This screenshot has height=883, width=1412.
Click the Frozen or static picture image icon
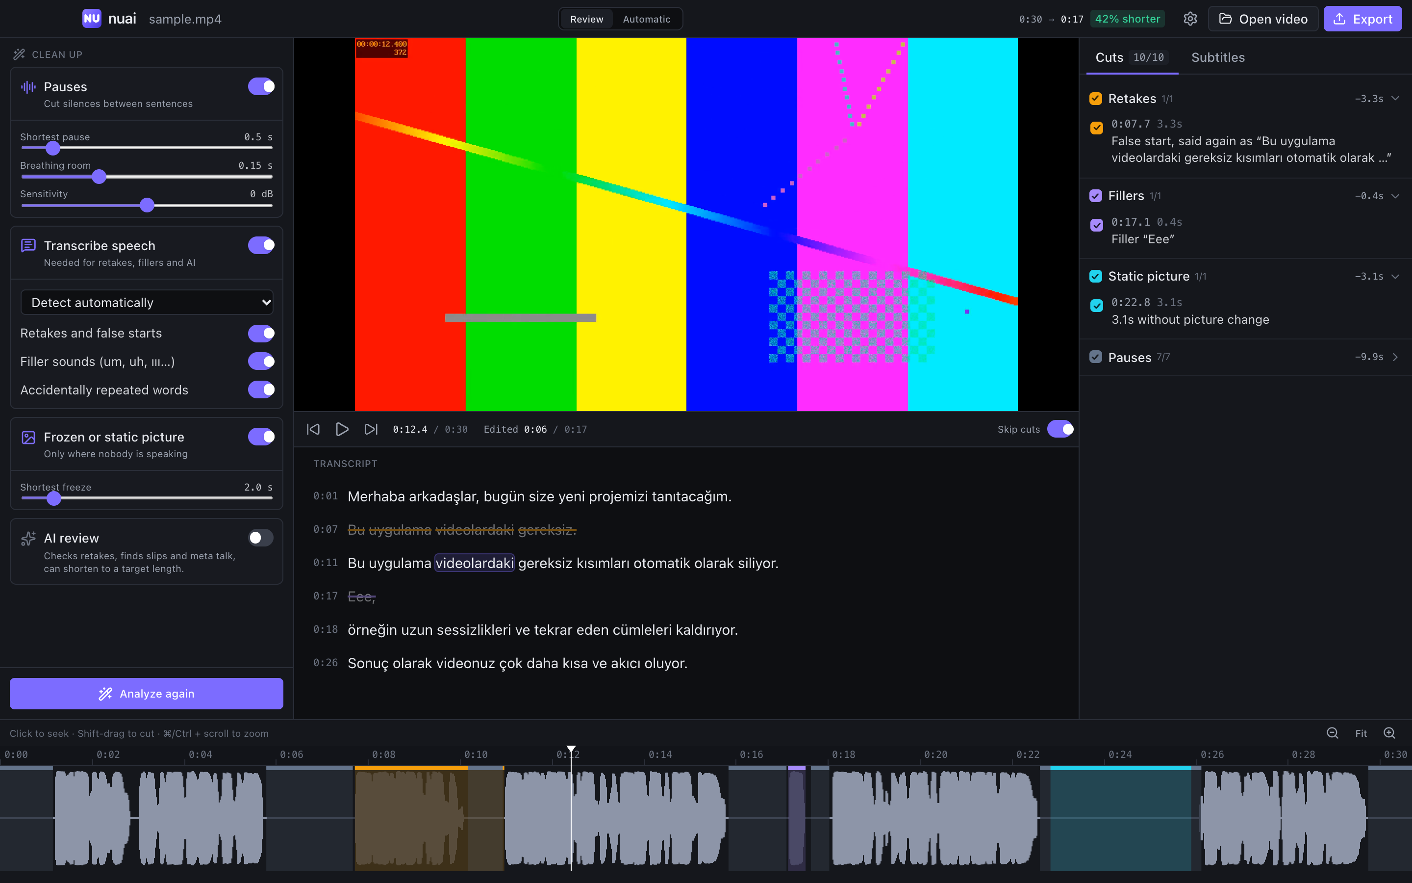28,438
